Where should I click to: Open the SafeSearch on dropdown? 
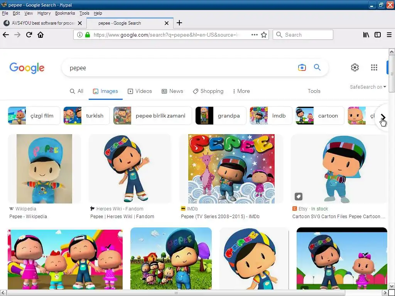pyautogui.click(x=368, y=87)
